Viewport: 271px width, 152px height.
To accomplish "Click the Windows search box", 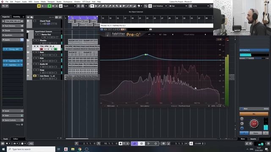I will 31,149.
